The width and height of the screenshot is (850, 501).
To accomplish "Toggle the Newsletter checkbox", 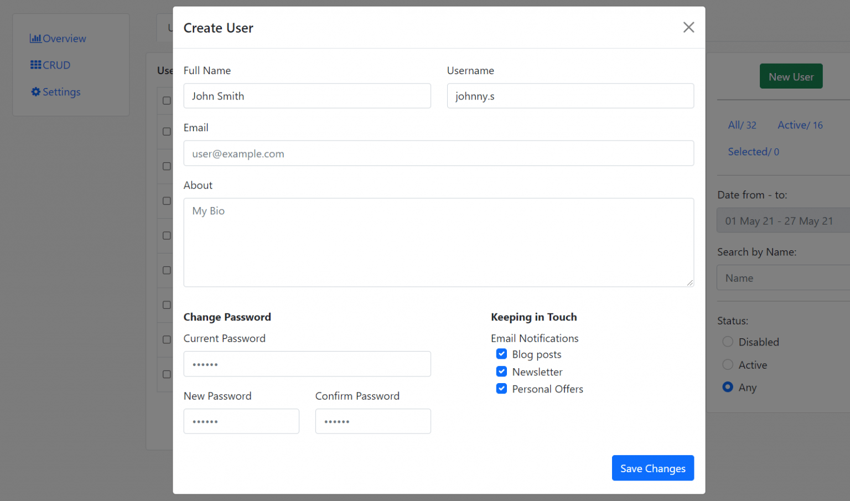I will pyautogui.click(x=501, y=371).
